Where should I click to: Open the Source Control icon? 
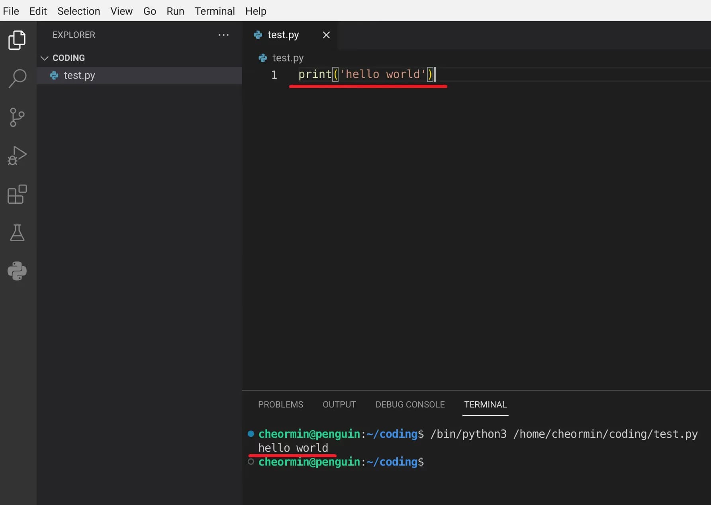17,117
